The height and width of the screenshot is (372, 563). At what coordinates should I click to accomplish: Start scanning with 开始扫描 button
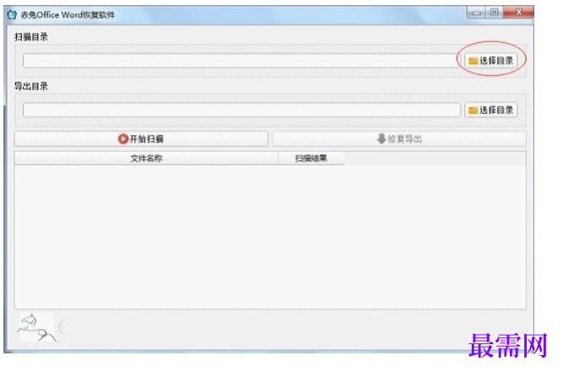(x=141, y=139)
